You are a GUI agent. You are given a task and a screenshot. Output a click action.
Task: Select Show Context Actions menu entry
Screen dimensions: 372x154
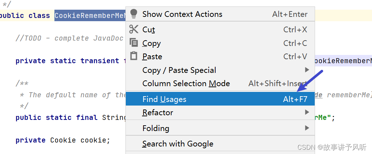pyautogui.click(x=182, y=14)
